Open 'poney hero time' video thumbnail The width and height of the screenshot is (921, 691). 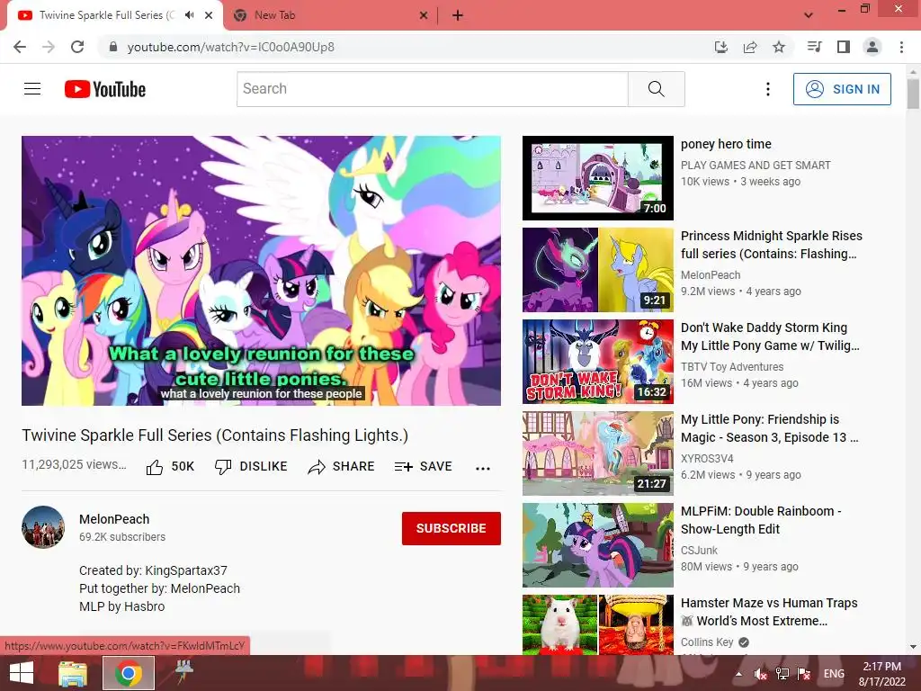[x=598, y=178]
